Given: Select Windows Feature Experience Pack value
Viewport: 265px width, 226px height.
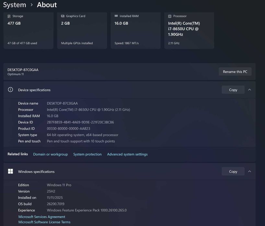Looking at the screenshot, I should 87,210.
